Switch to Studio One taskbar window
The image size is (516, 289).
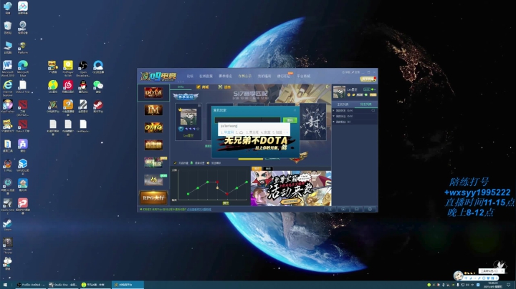click(x=62, y=285)
